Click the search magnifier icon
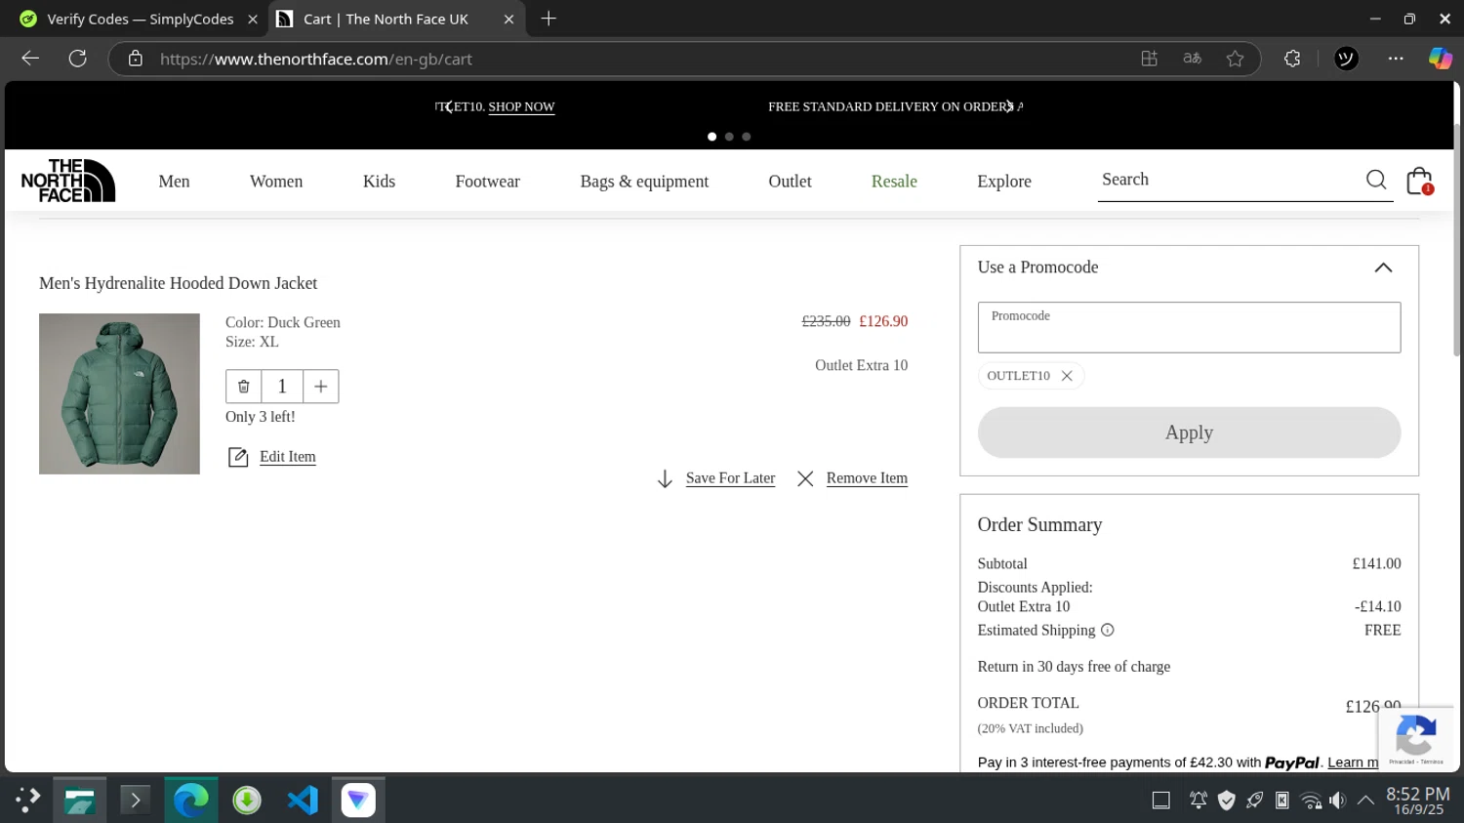The height and width of the screenshot is (823, 1464). click(1376, 180)
